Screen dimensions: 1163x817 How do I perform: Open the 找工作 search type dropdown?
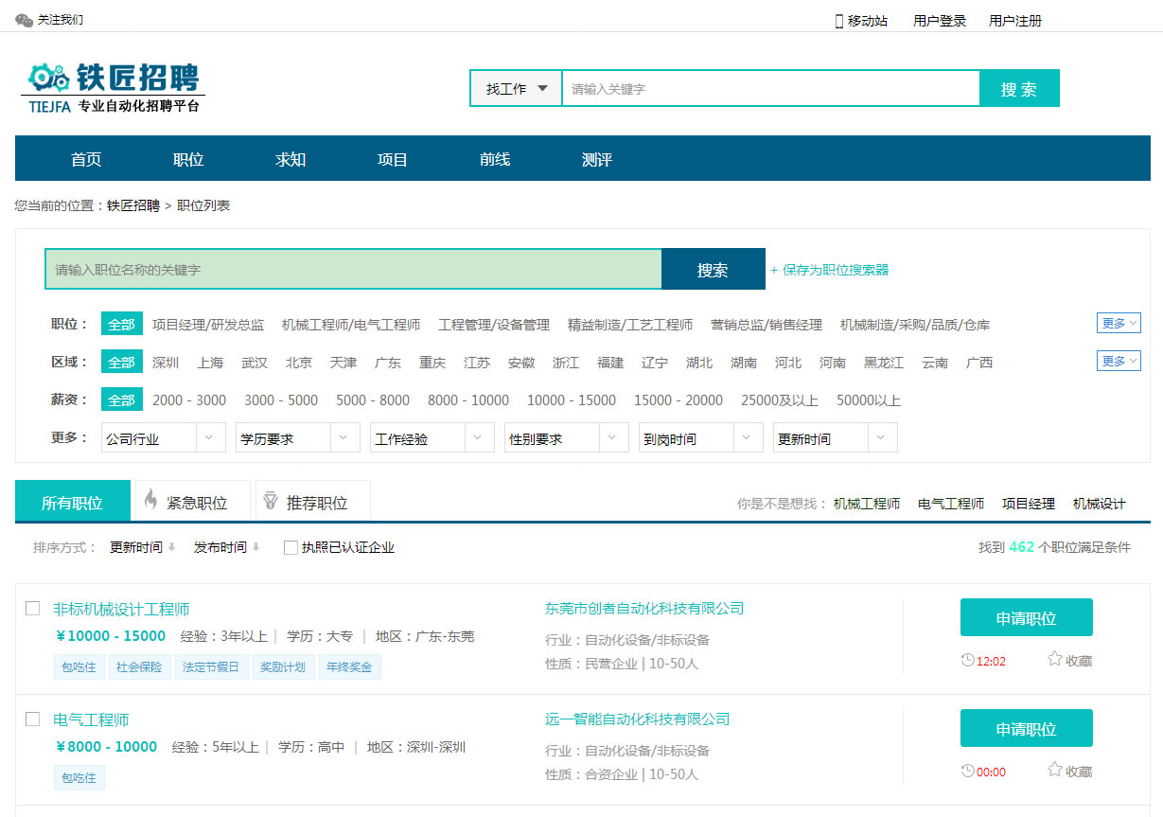516,88
